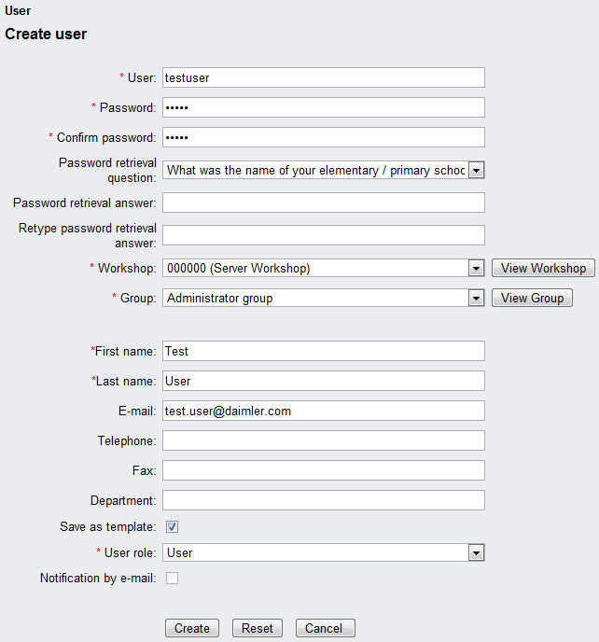The width and height of the screenshot is (599, 642).
Task: Submit the form with Create button
Action: pos(192,629)
